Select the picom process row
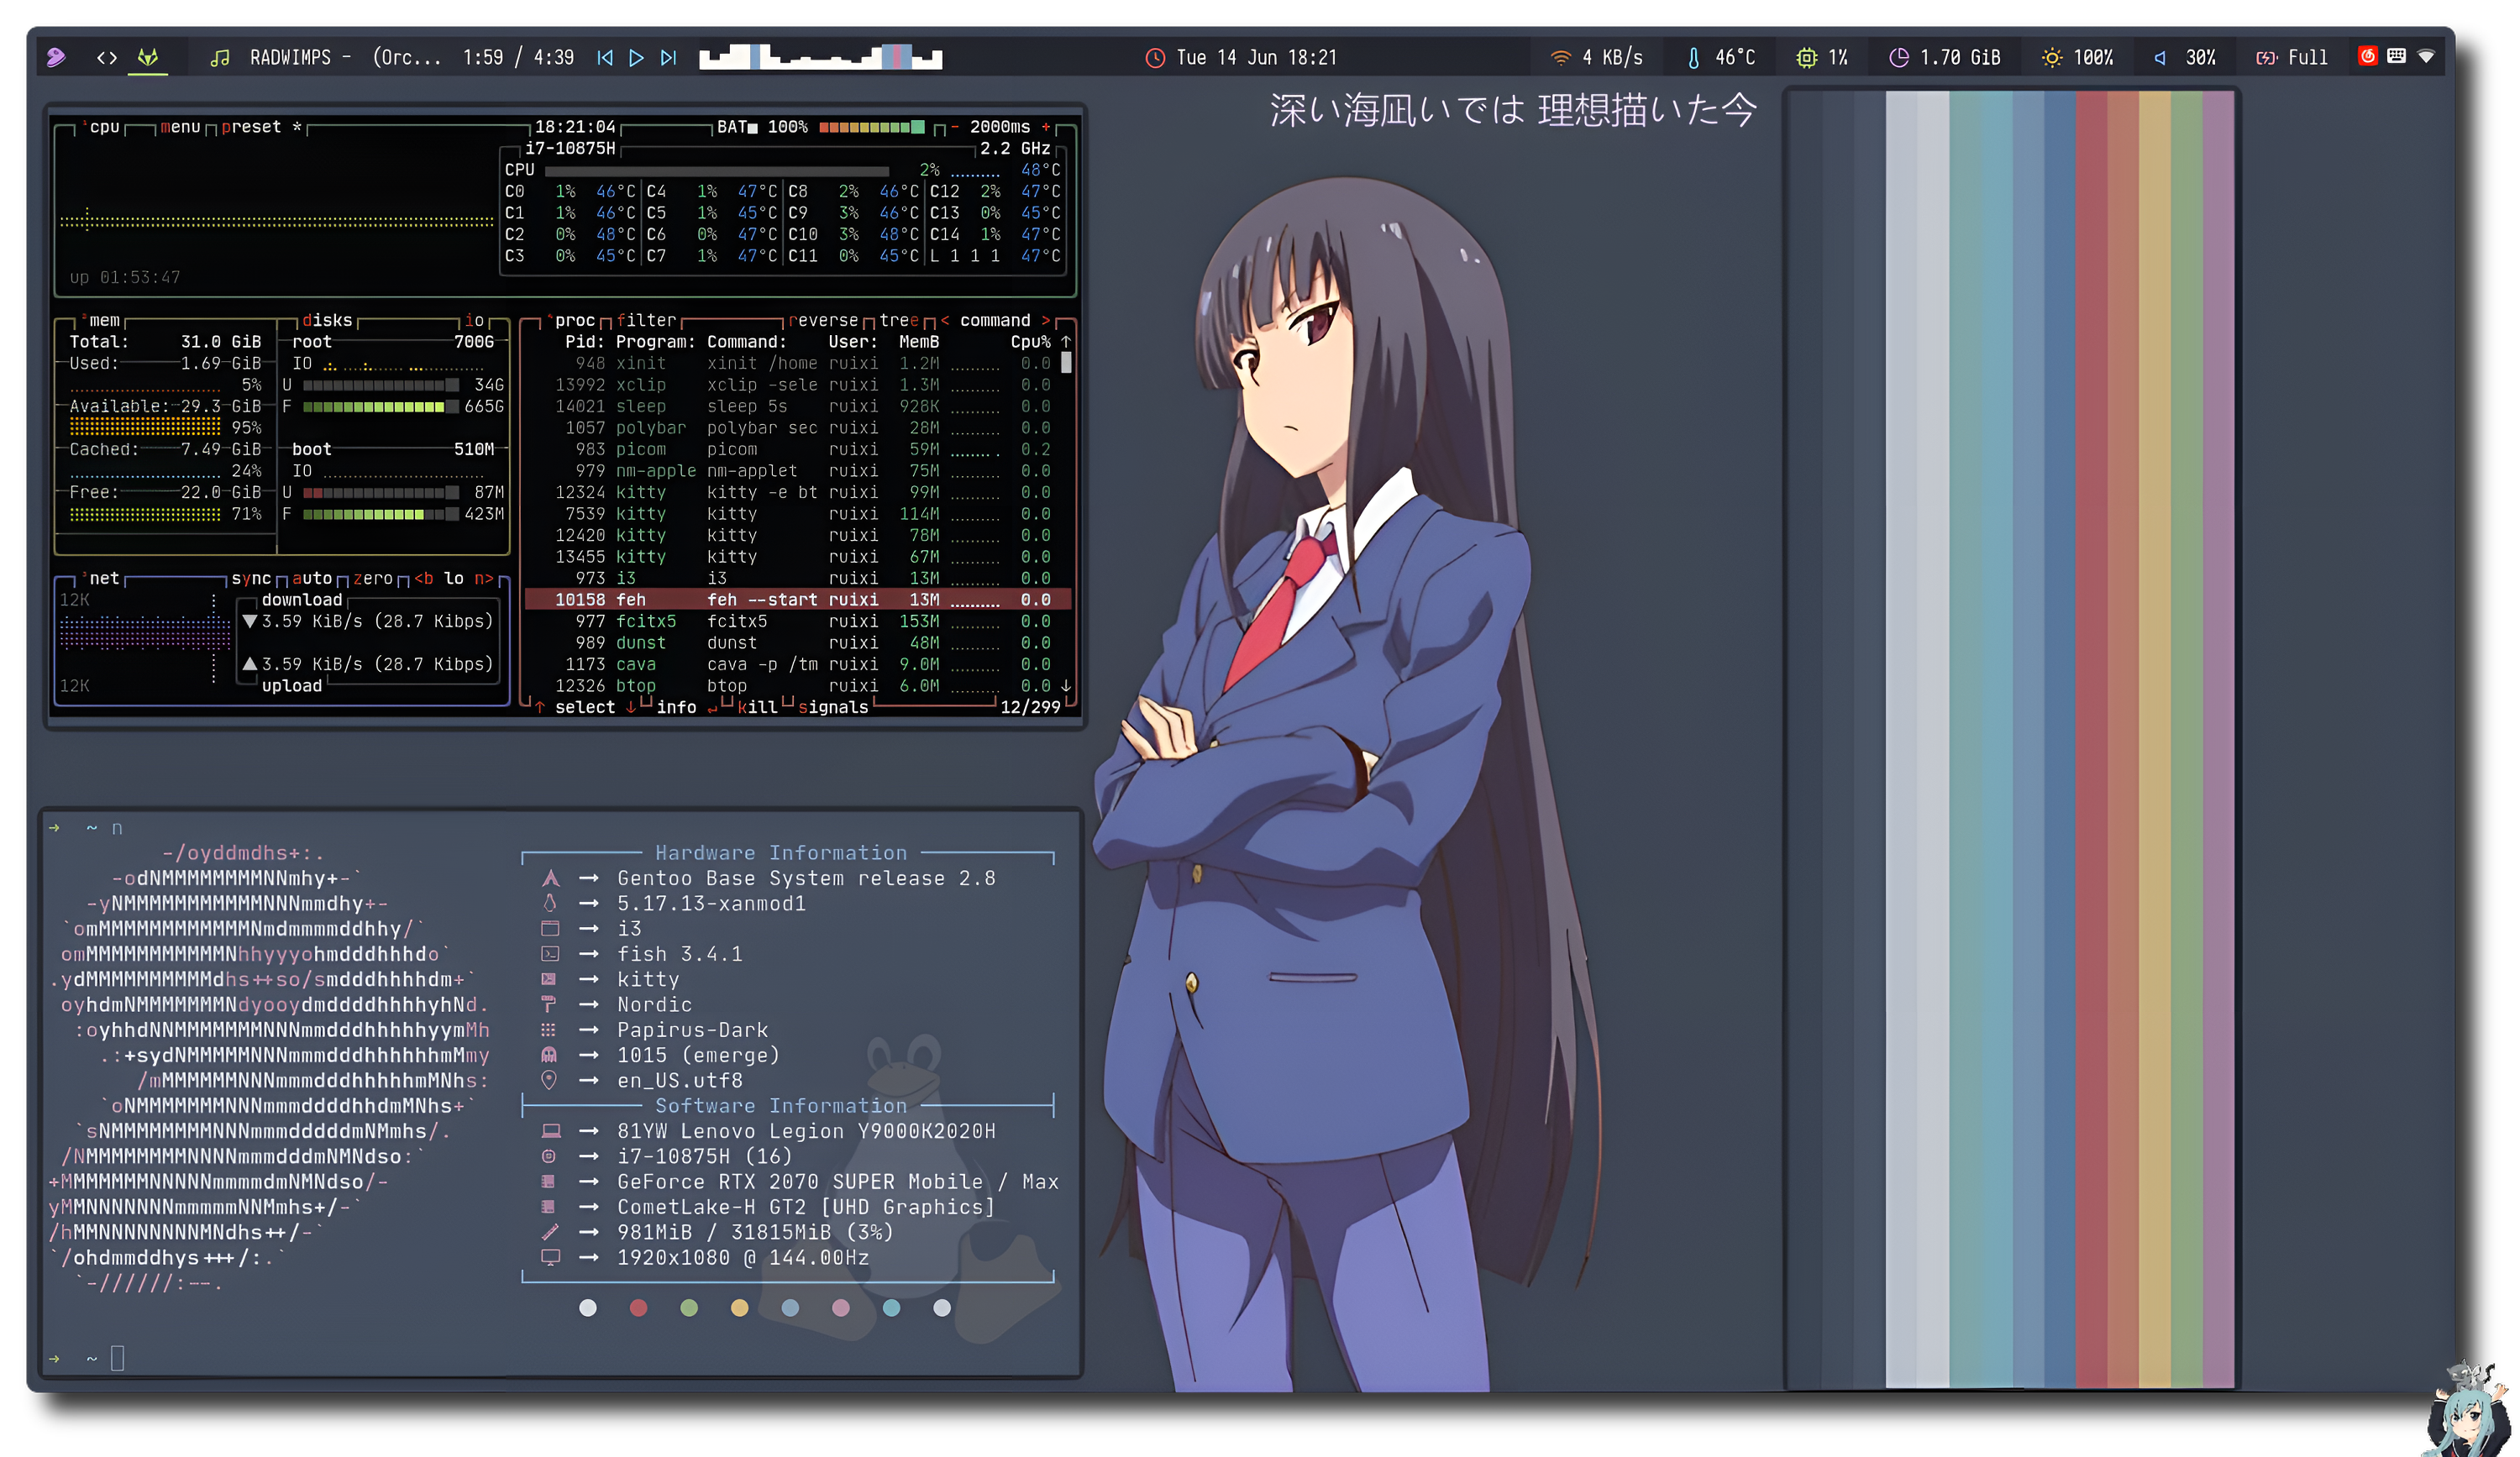Viewport: 2520px width, 1457px height. coord(798,449)
